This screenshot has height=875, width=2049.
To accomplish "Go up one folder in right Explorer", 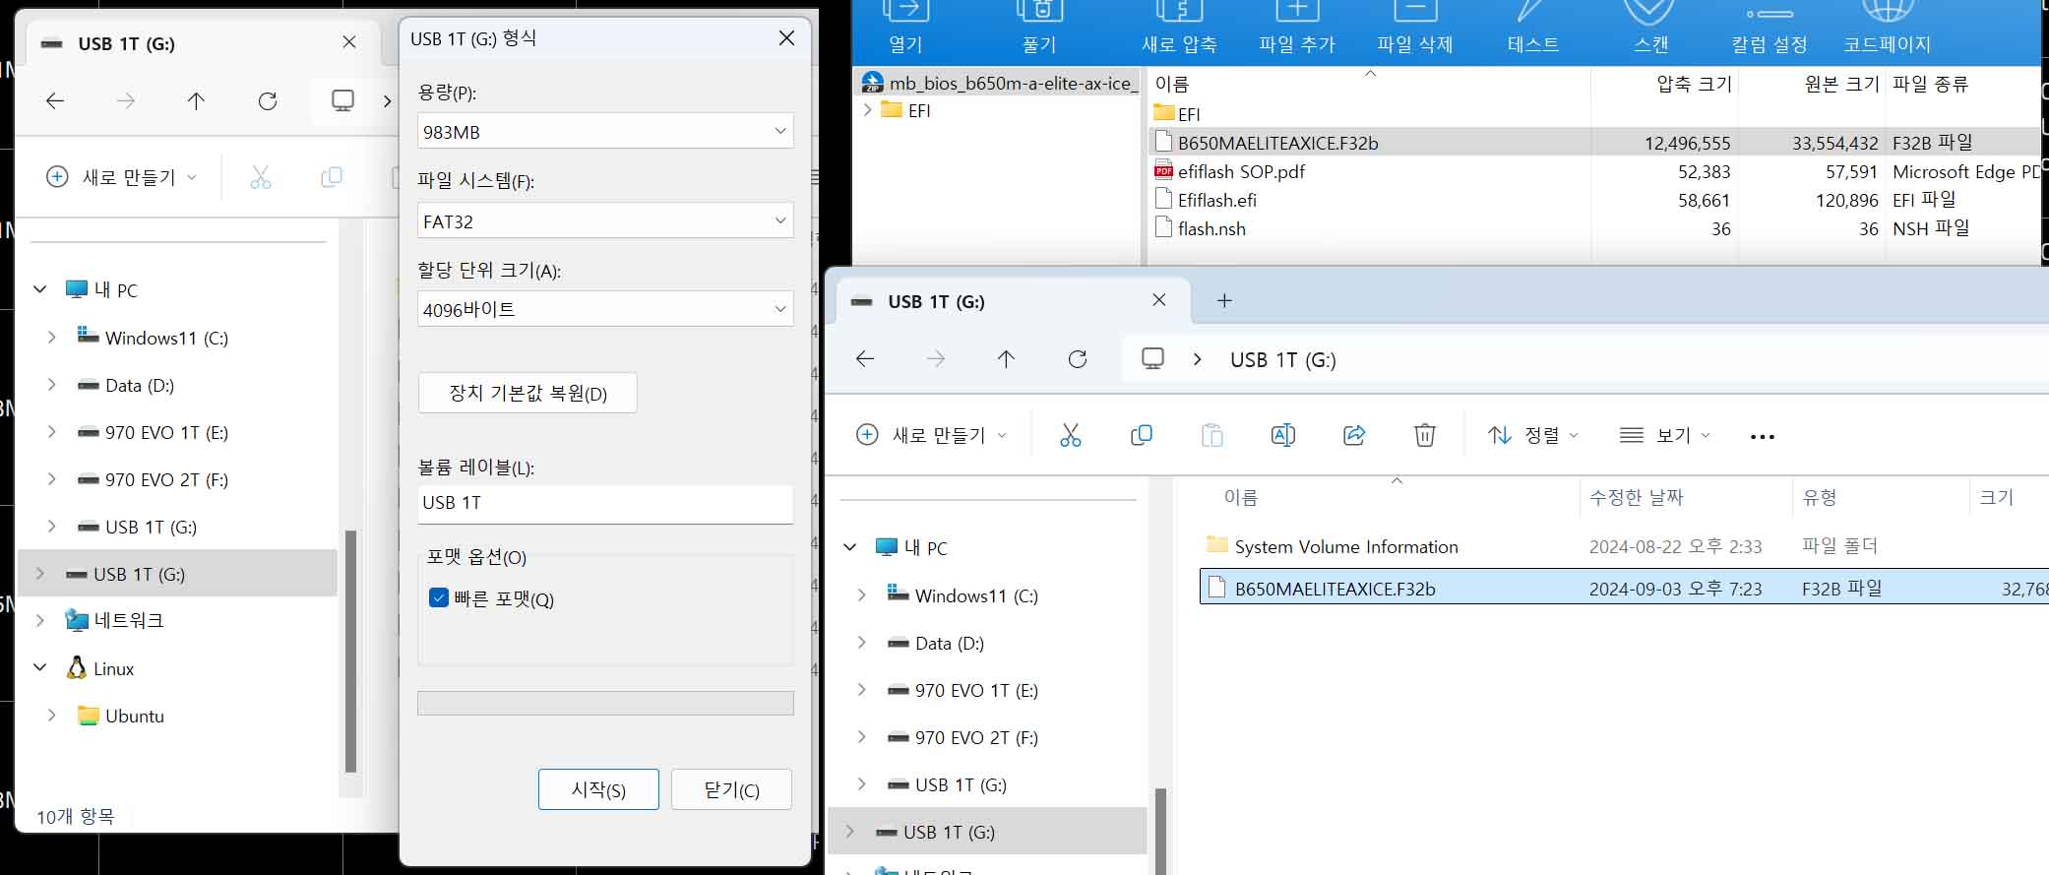I will pyautogui.click(x=1006, y=359).
